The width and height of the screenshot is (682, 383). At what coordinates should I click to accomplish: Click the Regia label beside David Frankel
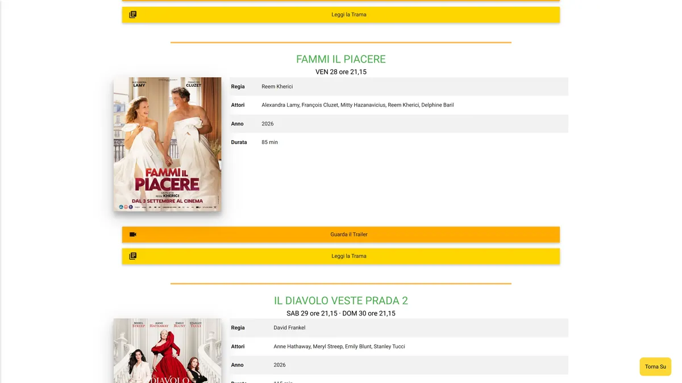[238, 328]
